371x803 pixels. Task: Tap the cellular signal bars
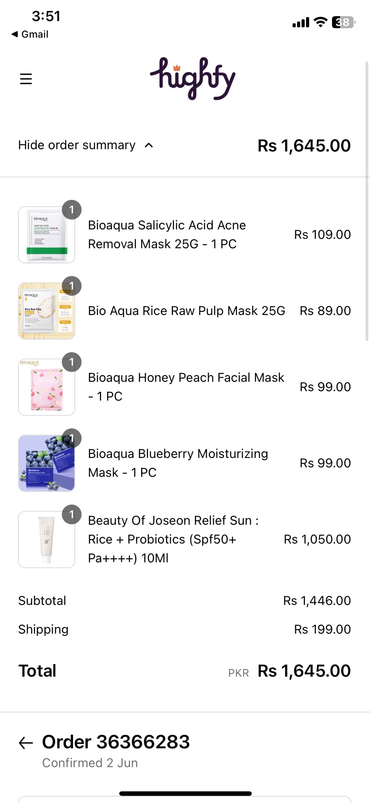point(301,22)
